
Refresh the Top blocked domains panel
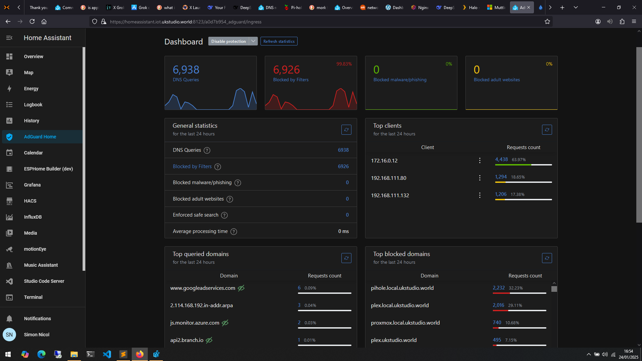click(x=547, y=258)
